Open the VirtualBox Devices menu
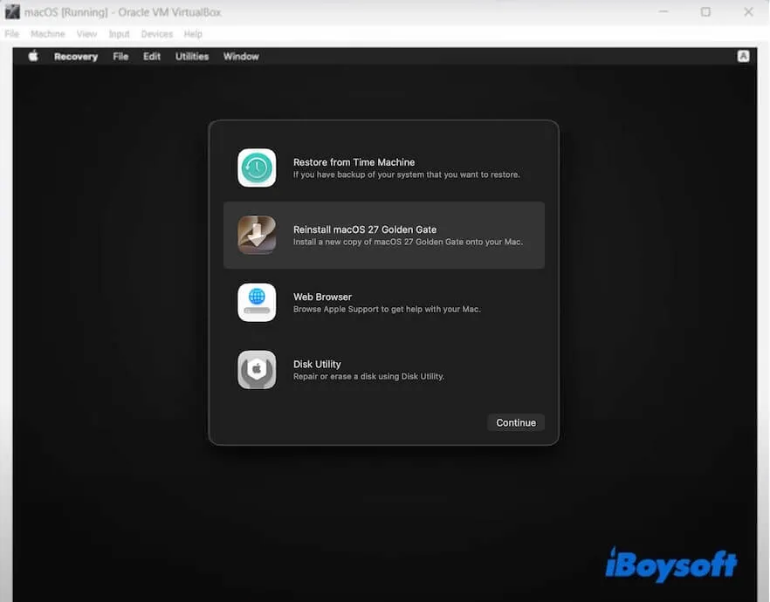 coord(157,34)
